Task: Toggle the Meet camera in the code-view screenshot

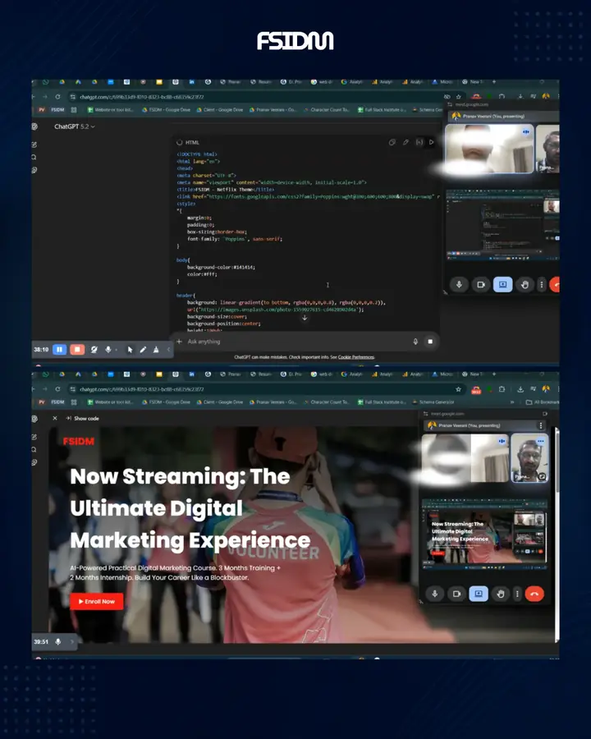Action: tap(481, 285)
